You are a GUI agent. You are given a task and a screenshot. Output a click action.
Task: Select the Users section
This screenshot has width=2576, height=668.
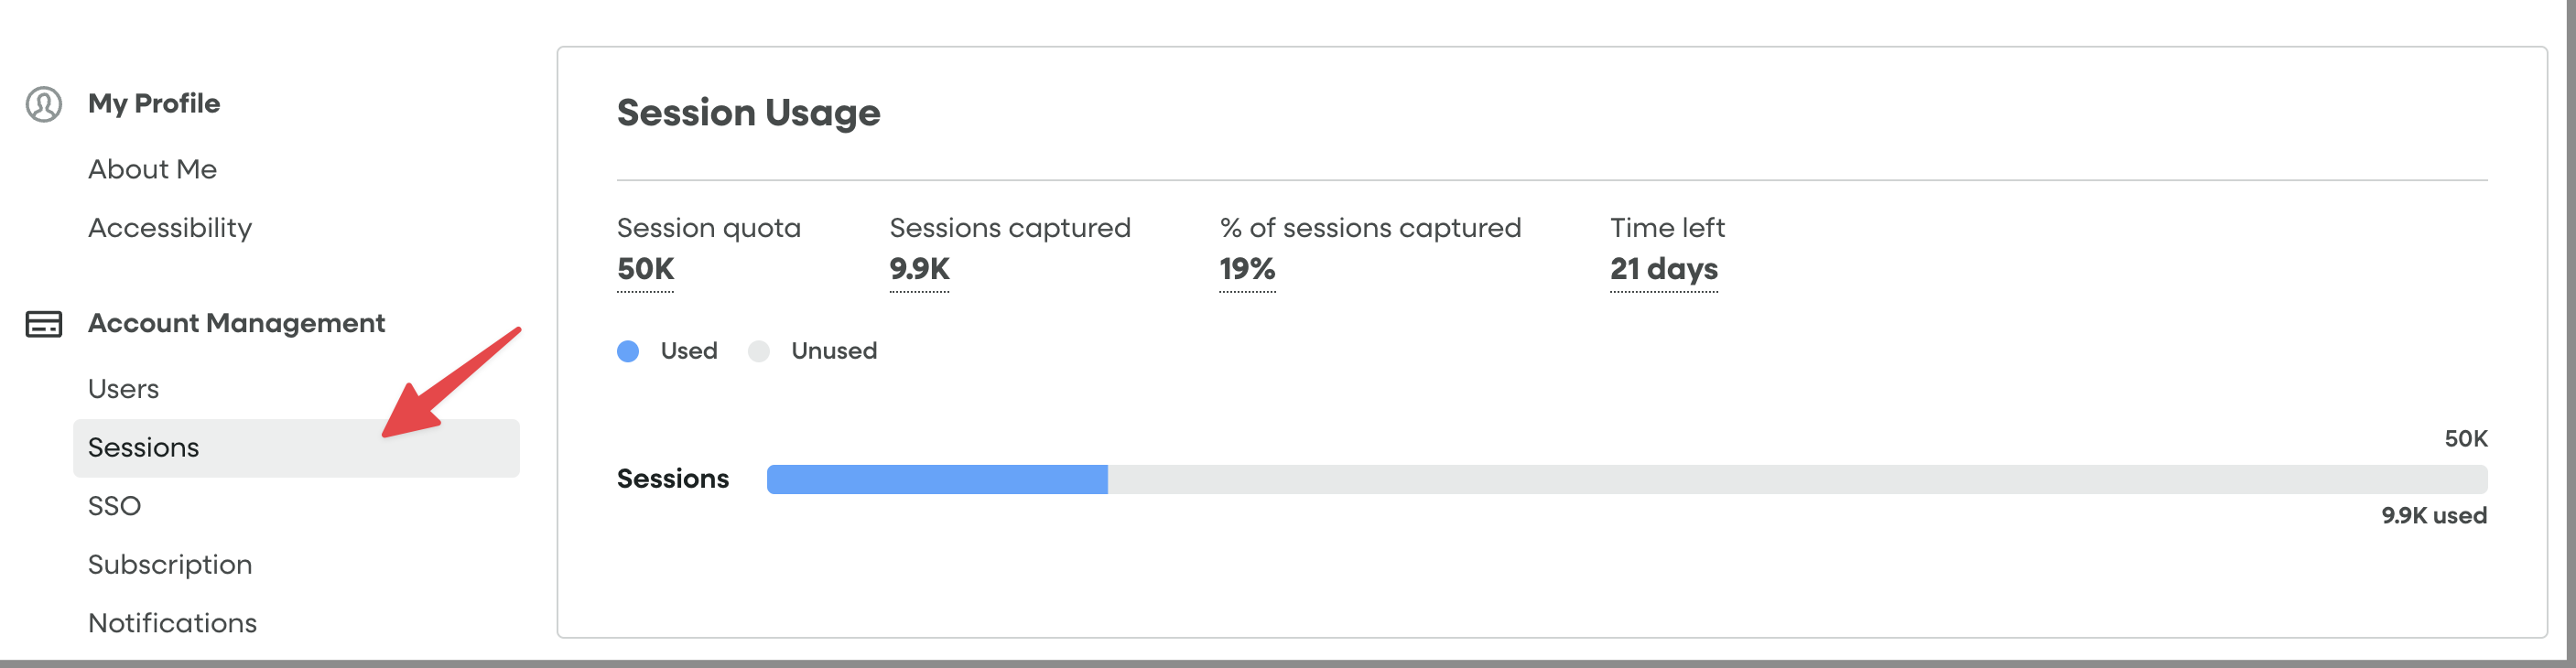123,388
